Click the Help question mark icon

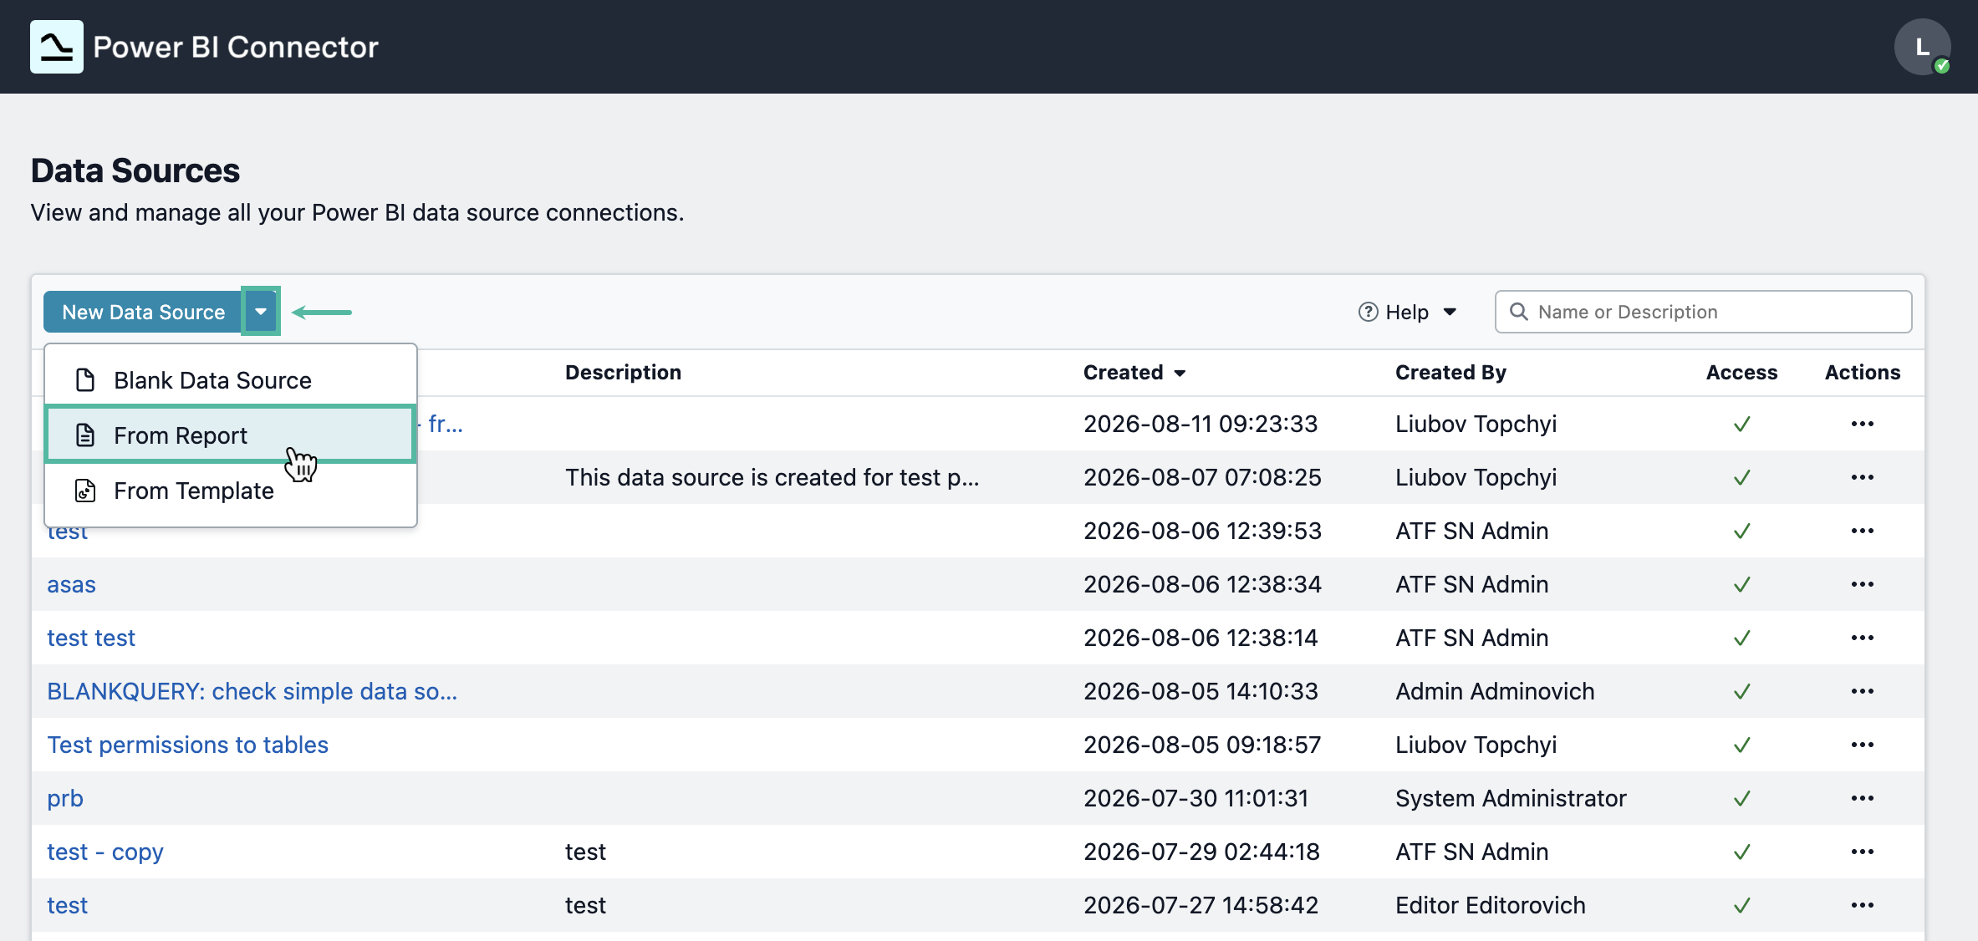click(x=1368, y=312)
